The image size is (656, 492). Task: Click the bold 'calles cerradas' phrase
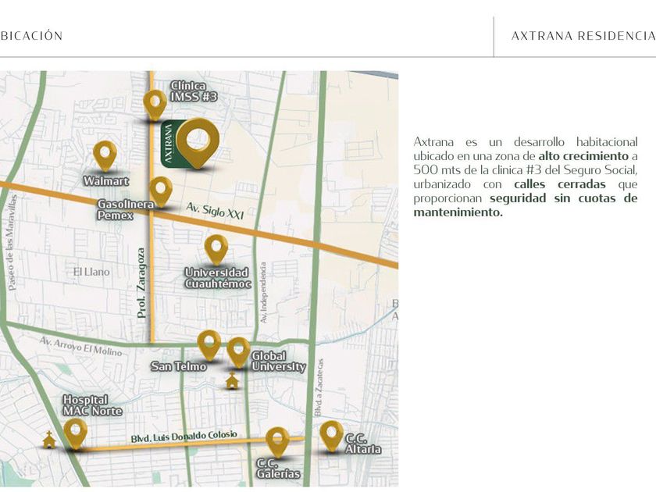click(560, 184)
